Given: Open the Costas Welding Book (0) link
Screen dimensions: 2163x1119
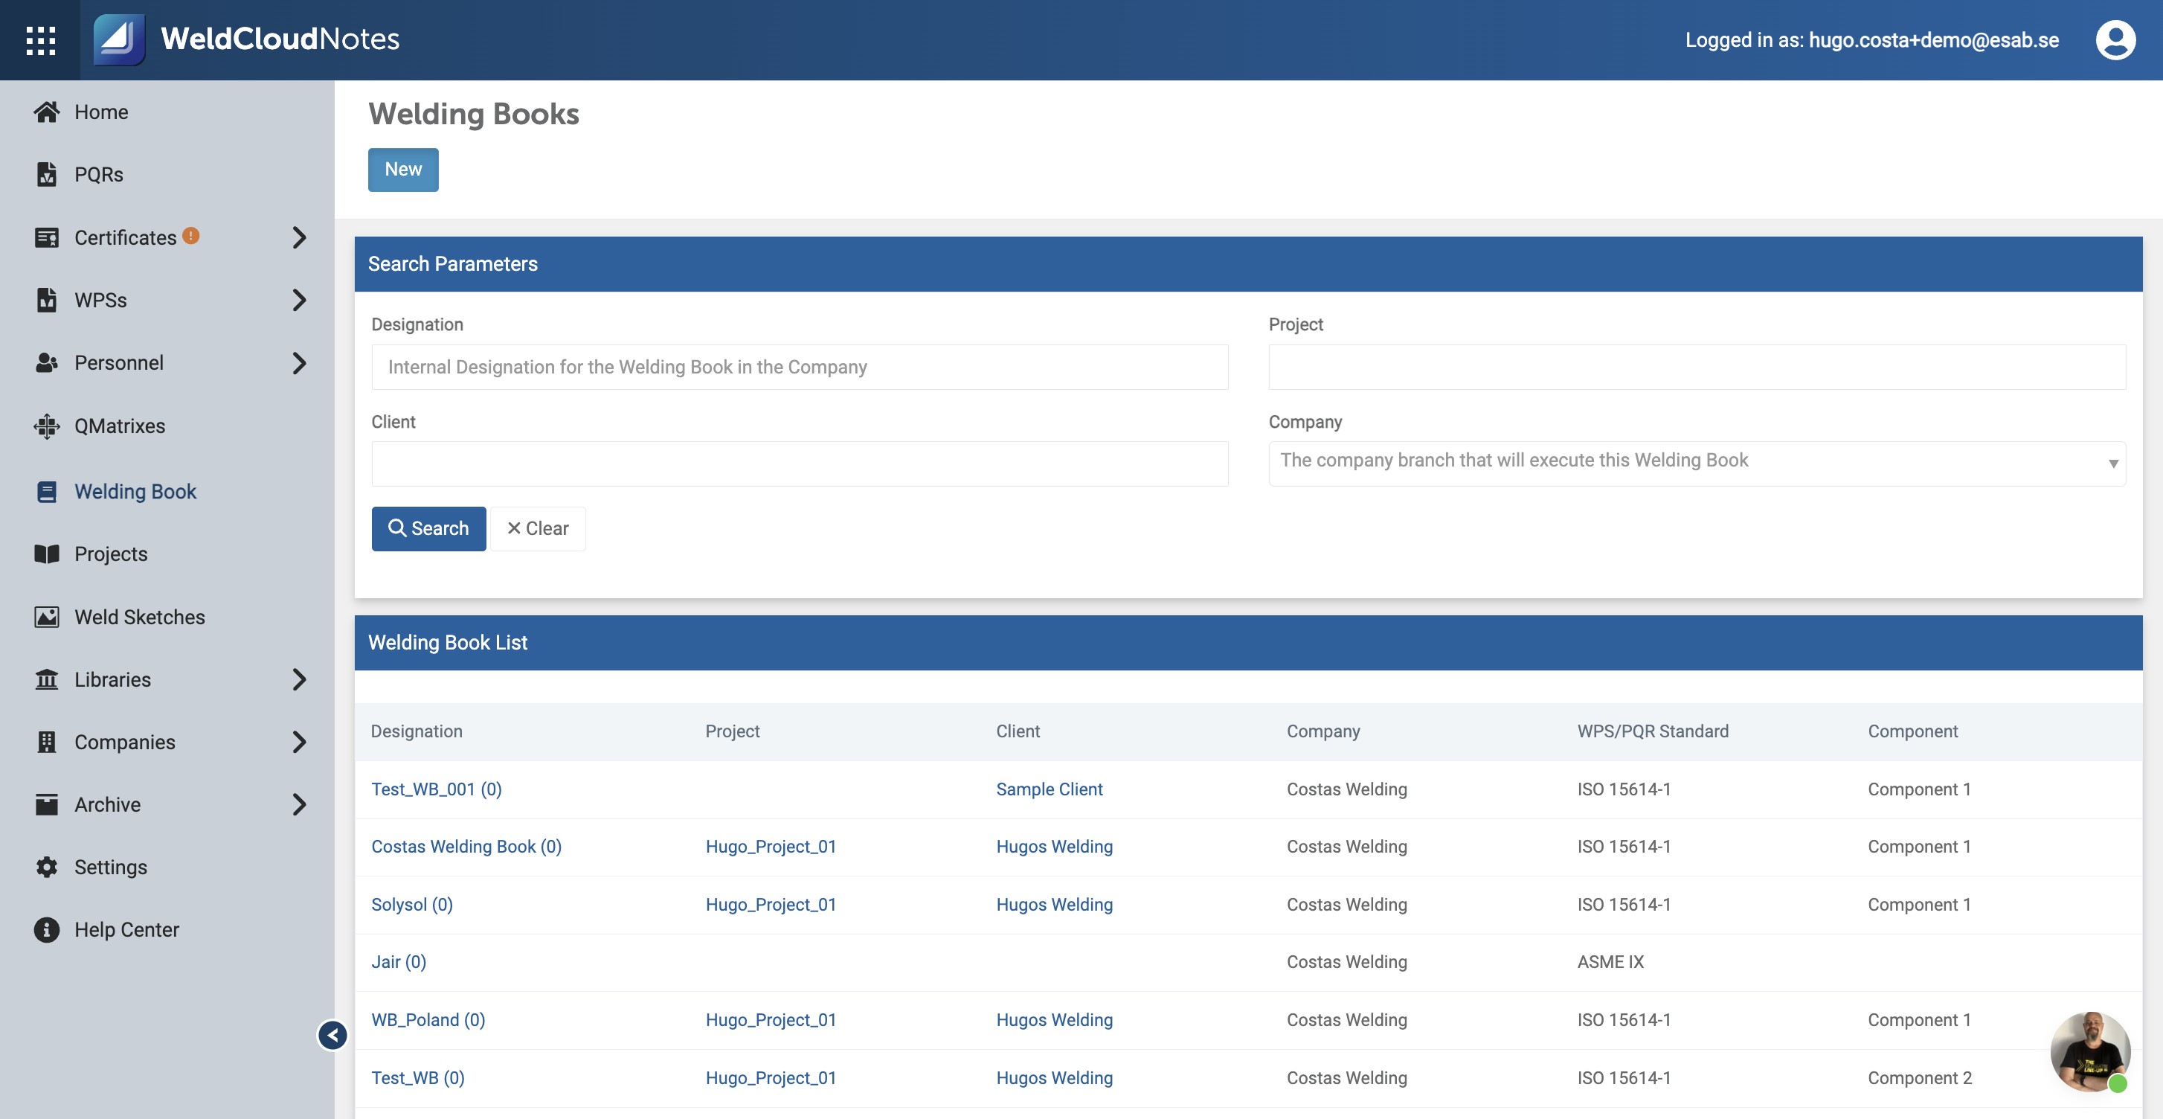Looking at the screenshot, I should [466, 846].
